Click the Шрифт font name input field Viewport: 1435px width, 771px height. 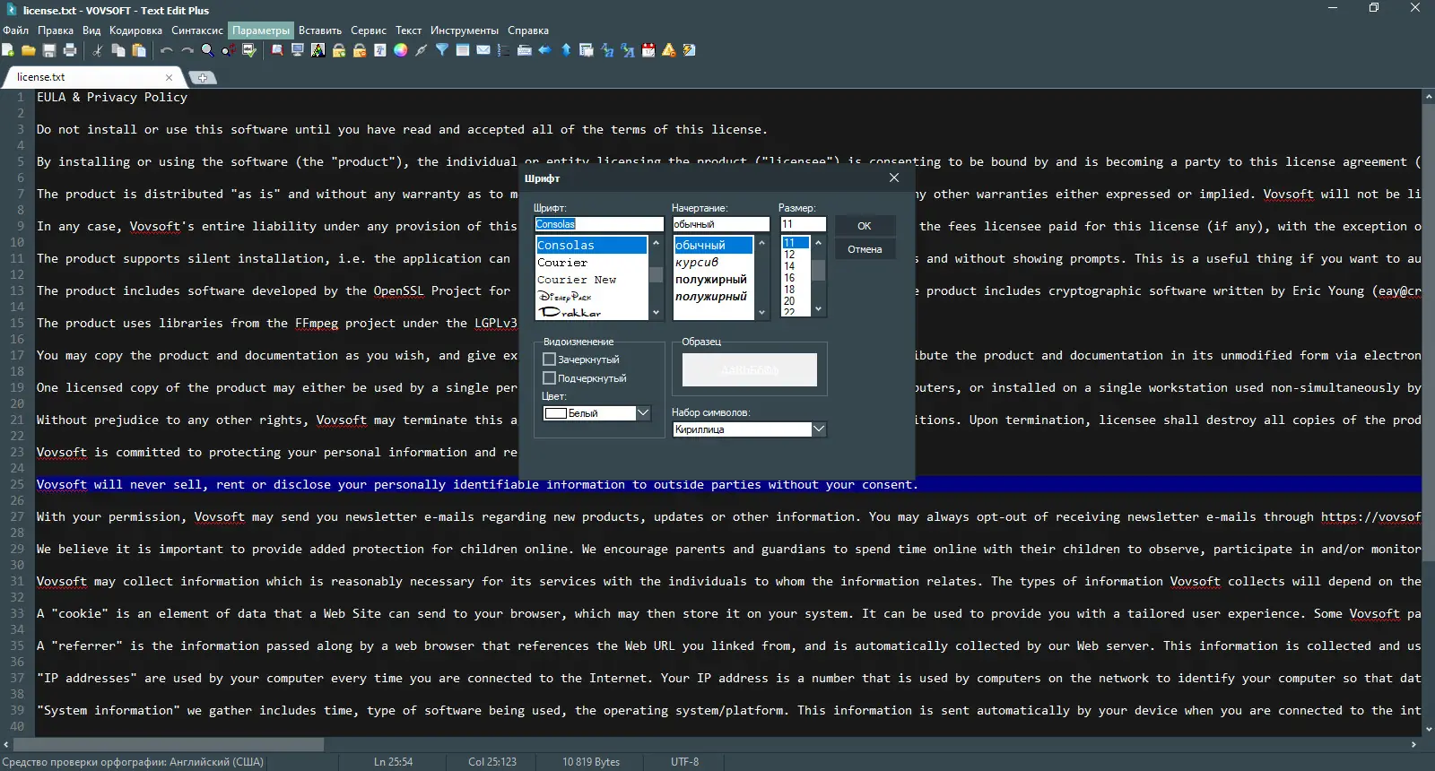tap(599, 224)
